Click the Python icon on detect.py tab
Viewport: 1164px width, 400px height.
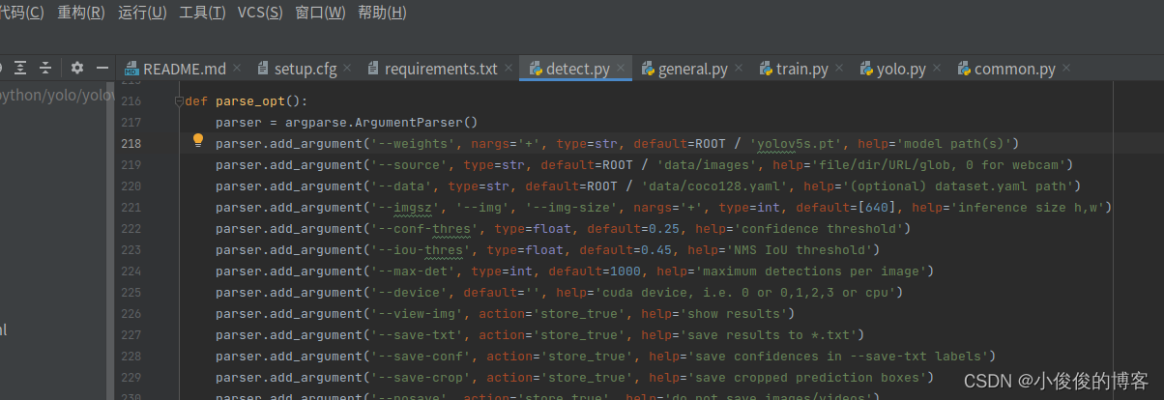tap(535, 69)
